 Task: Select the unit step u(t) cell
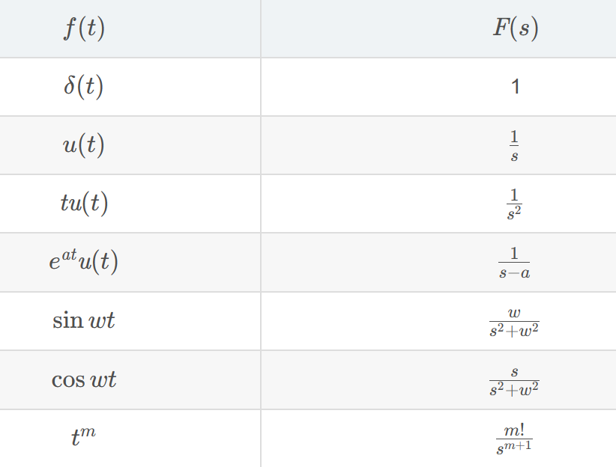coord(84,144)
